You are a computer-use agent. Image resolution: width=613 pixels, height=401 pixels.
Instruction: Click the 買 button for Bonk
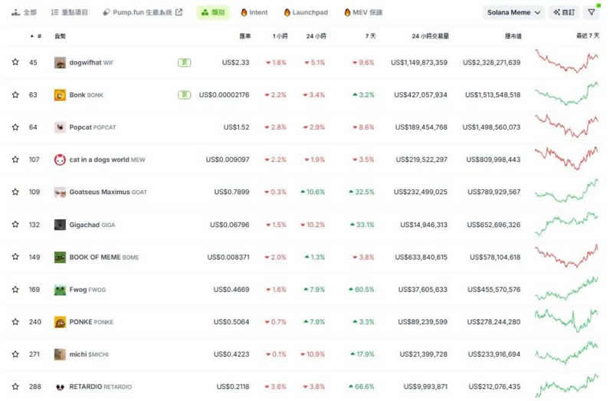pos(184,95)
